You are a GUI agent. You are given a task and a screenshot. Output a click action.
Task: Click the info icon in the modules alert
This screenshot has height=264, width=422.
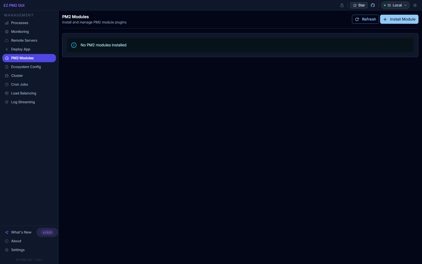(74, 45)
